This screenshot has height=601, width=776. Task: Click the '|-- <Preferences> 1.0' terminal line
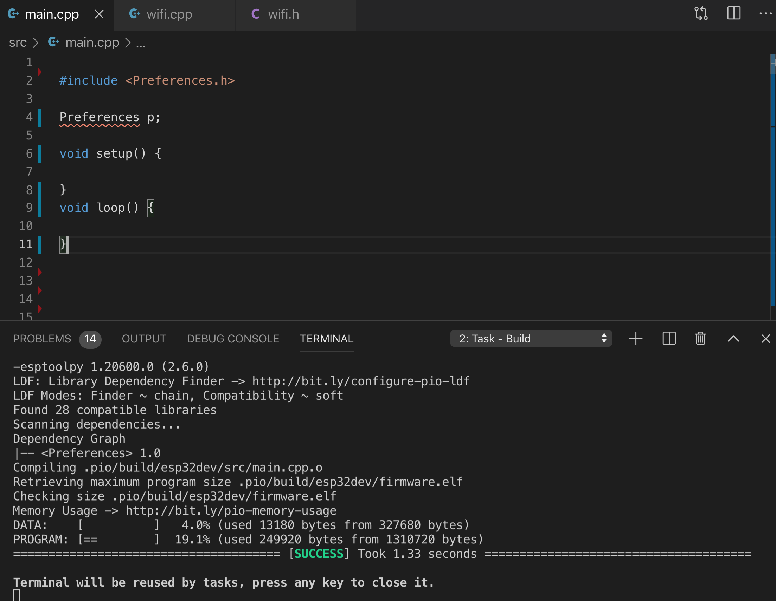tap(87, 453)
